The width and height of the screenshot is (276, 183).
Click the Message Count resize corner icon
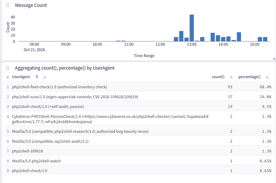pos(274,58)
